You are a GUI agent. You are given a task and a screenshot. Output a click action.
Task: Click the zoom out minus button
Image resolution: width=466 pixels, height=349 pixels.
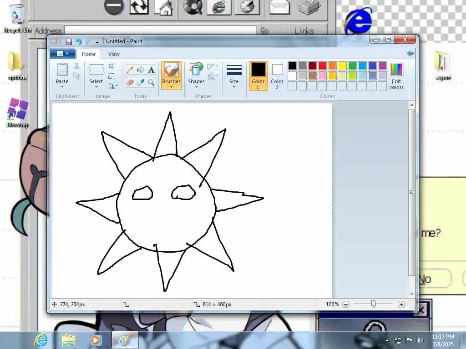tap(346, 304)
